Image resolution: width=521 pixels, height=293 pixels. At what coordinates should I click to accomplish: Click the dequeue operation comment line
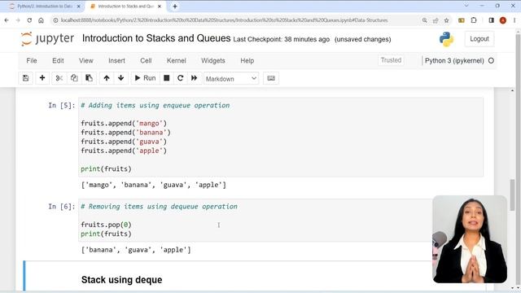160,206
